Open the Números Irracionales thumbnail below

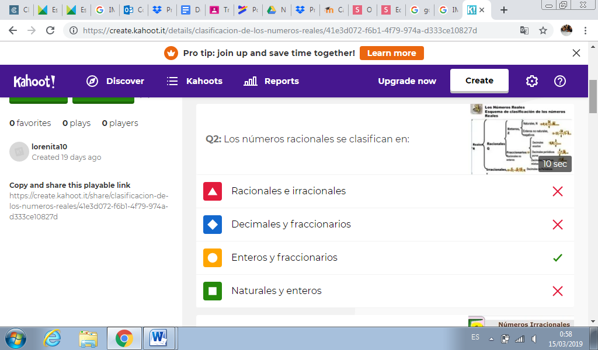click(x=521, y=321)
